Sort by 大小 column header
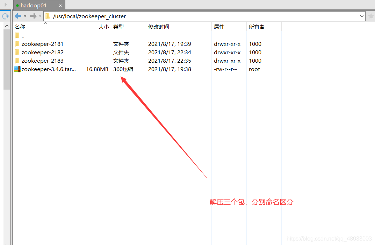The width and height of the screenshot is (375, 245). (103, 27)
